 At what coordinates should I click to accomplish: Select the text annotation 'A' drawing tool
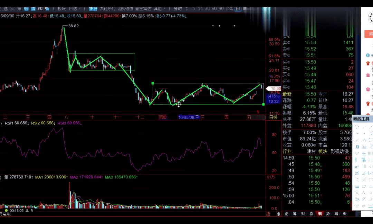[364, 192]
